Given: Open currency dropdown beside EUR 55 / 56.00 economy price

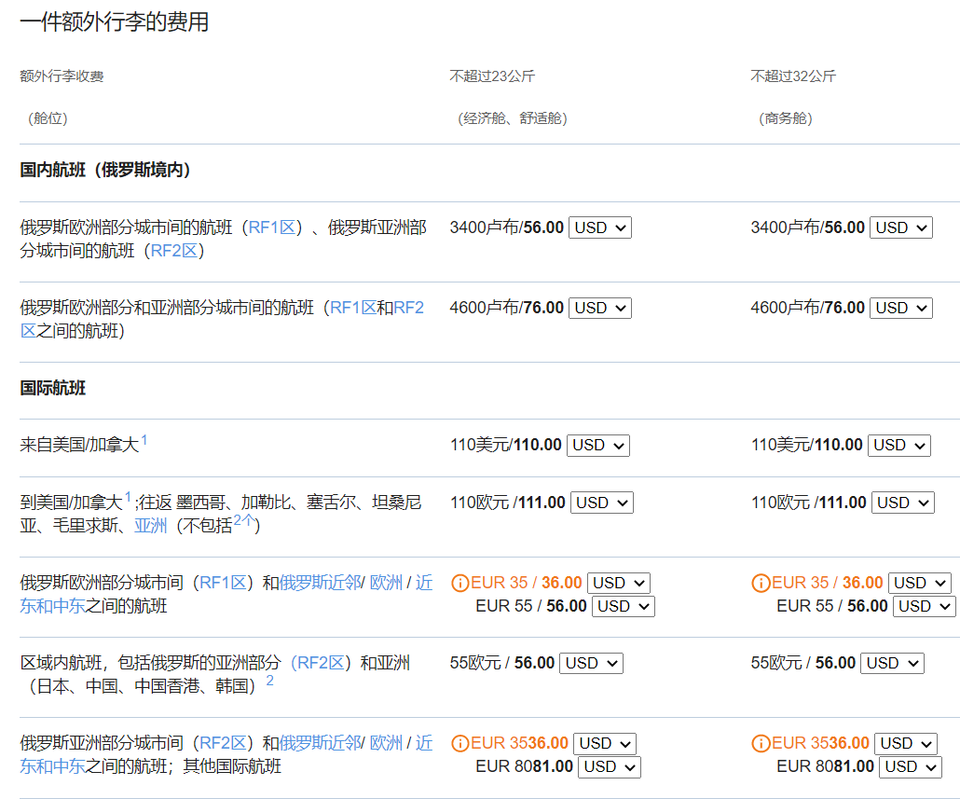Looking at the screenshot, I should point(623,607).
